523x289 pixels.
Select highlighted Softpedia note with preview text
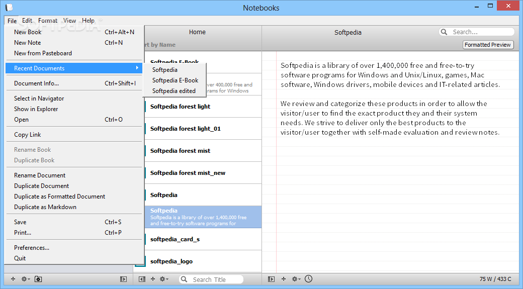203,217
